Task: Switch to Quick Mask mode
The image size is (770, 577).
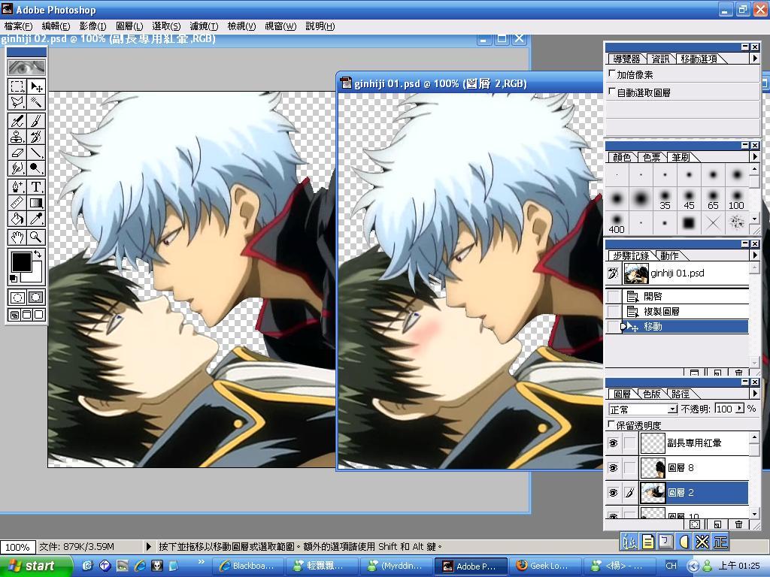Action: (36, 298)
